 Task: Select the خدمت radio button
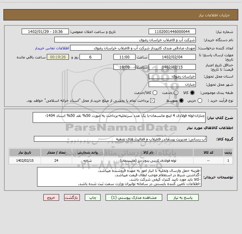coord(176,93)
